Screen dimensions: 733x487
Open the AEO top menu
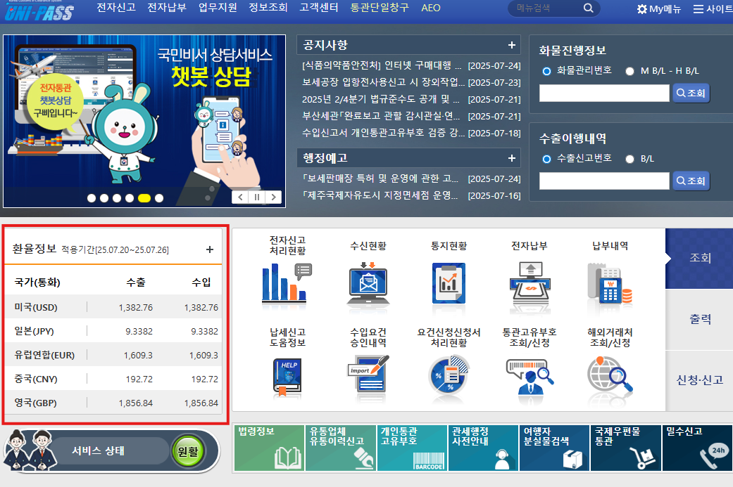click(x=430, y=8)
